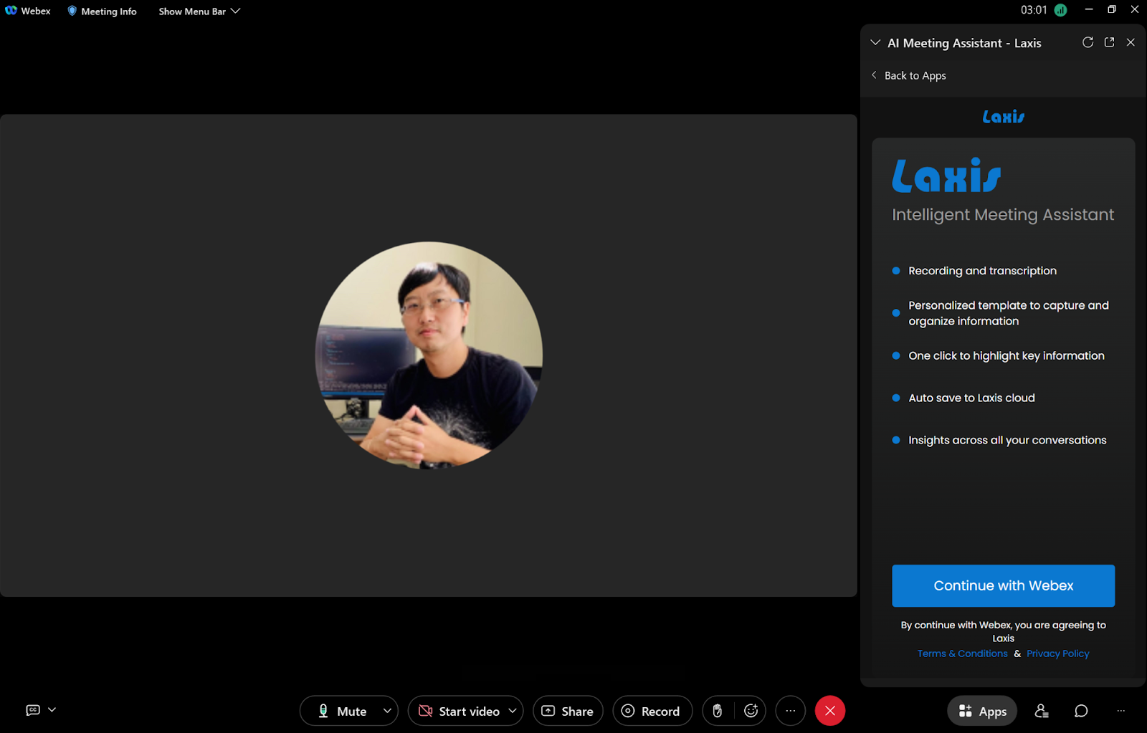Open more options ellipsis in control bar
This screenshot has height=733, width=1147.
click(x=791, y=711)
